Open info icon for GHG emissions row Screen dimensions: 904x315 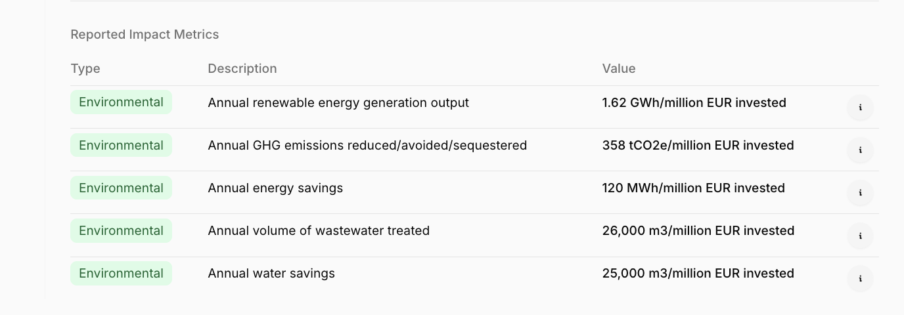pyautogui.click(x=860, y=150)
